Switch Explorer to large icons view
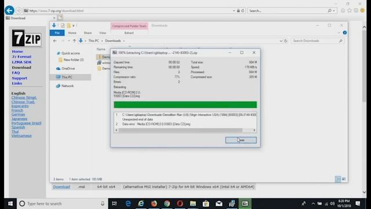Image resolution: width=371 pixels, height=209 pixels. 344,179
